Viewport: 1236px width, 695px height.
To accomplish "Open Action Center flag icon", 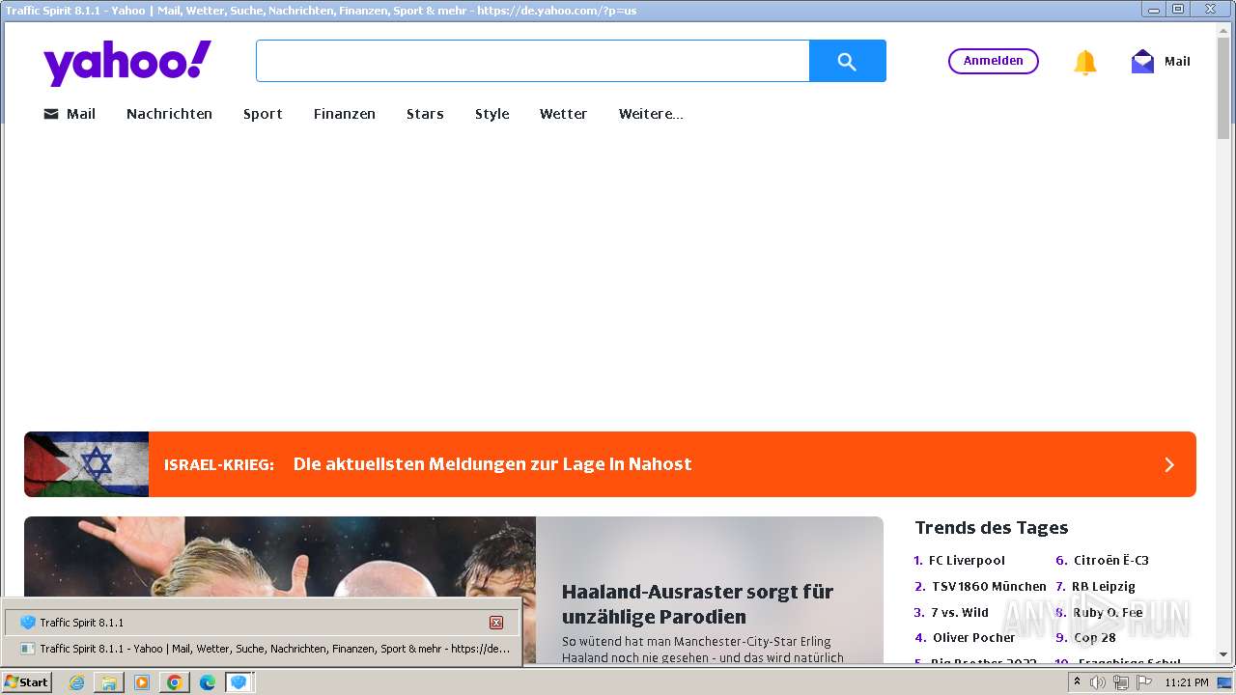I will 1143,682.
